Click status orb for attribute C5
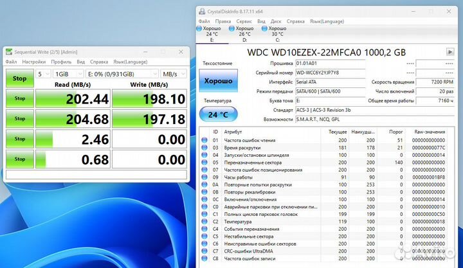 204,236
